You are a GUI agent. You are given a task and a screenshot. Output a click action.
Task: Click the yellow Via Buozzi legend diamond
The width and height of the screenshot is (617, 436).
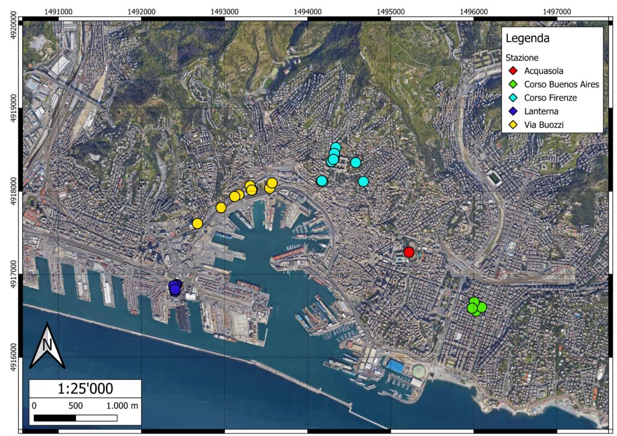click(513, 125)
